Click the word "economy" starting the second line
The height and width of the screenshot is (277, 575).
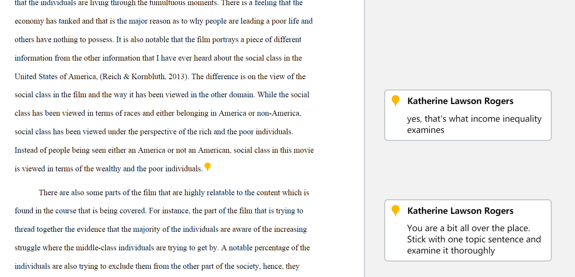[29, 22]
